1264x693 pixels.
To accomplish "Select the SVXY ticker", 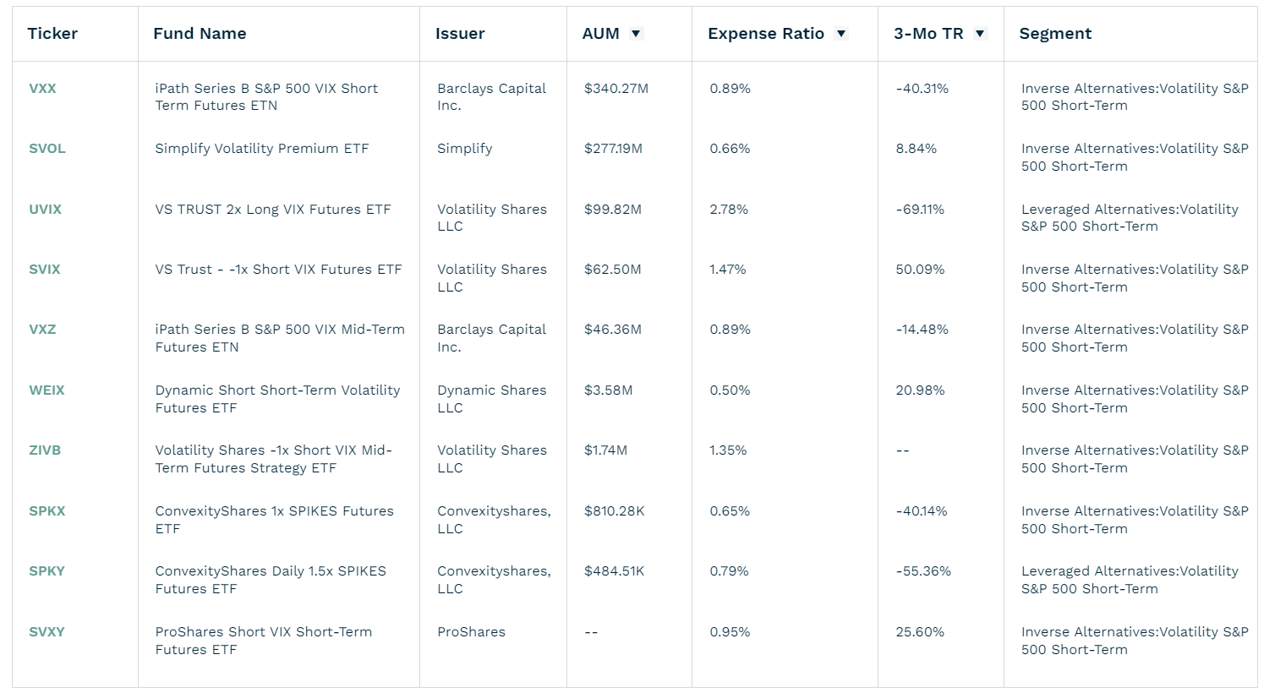I will point(47,631).
